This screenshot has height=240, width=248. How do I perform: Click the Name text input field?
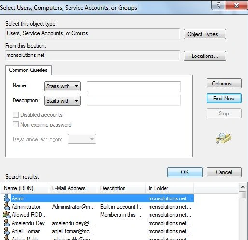[x=134, y=86]
